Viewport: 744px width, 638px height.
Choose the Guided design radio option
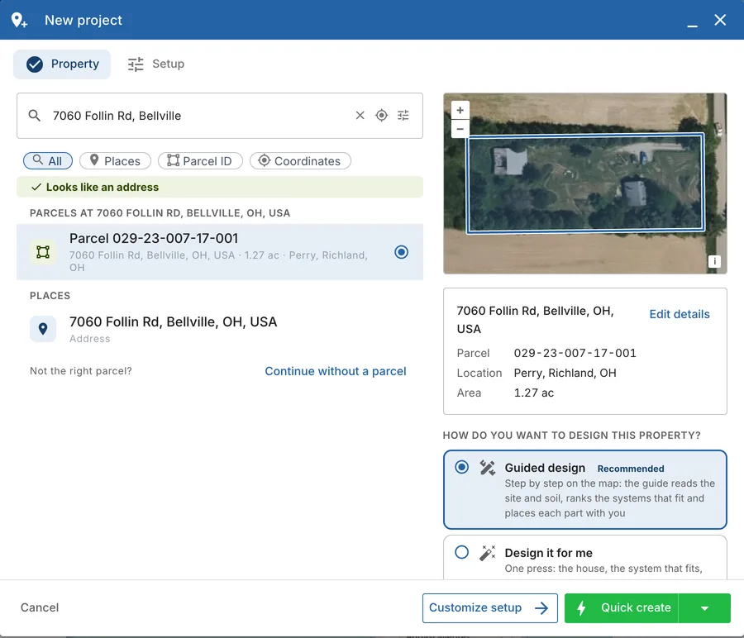[461, 467]
